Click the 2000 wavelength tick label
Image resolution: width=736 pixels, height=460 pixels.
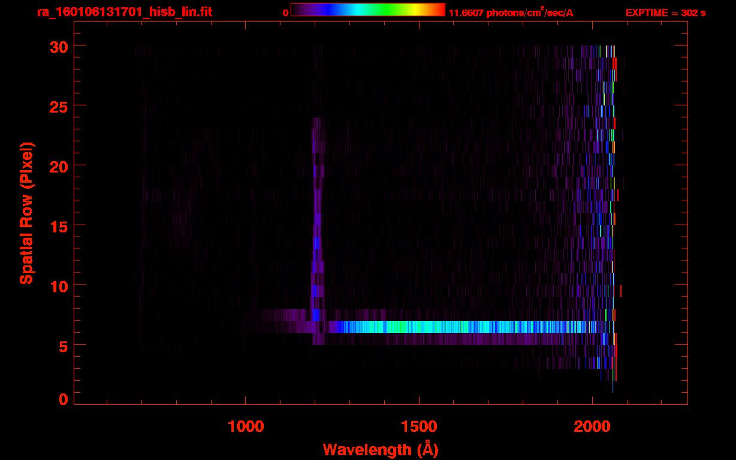click(592, 426)
